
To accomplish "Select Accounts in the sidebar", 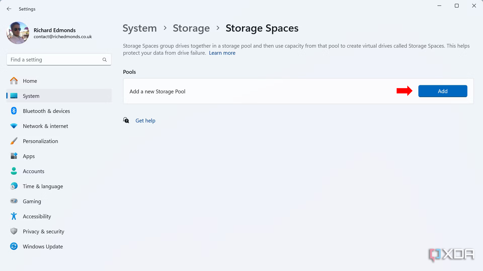I will pyautogui.click(x=33, y=171).
